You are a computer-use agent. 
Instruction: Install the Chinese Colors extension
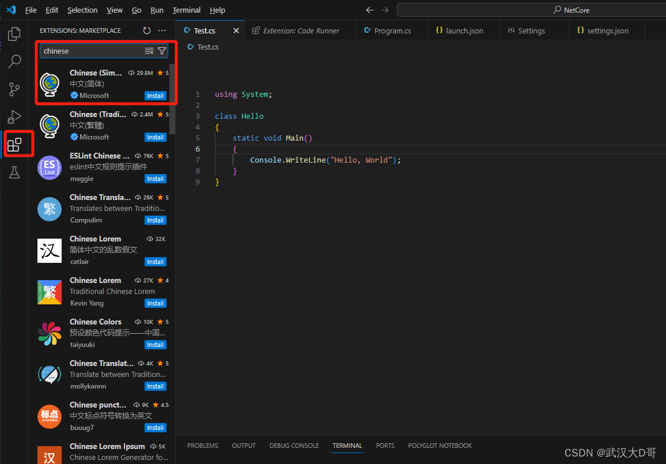coord(156,345)
